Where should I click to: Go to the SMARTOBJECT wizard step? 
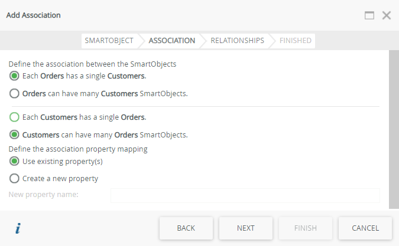[x=109, y=41]
